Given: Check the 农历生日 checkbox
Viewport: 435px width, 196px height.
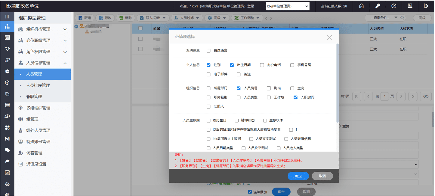Looking at the screenshot, I should tap(208, 120).
